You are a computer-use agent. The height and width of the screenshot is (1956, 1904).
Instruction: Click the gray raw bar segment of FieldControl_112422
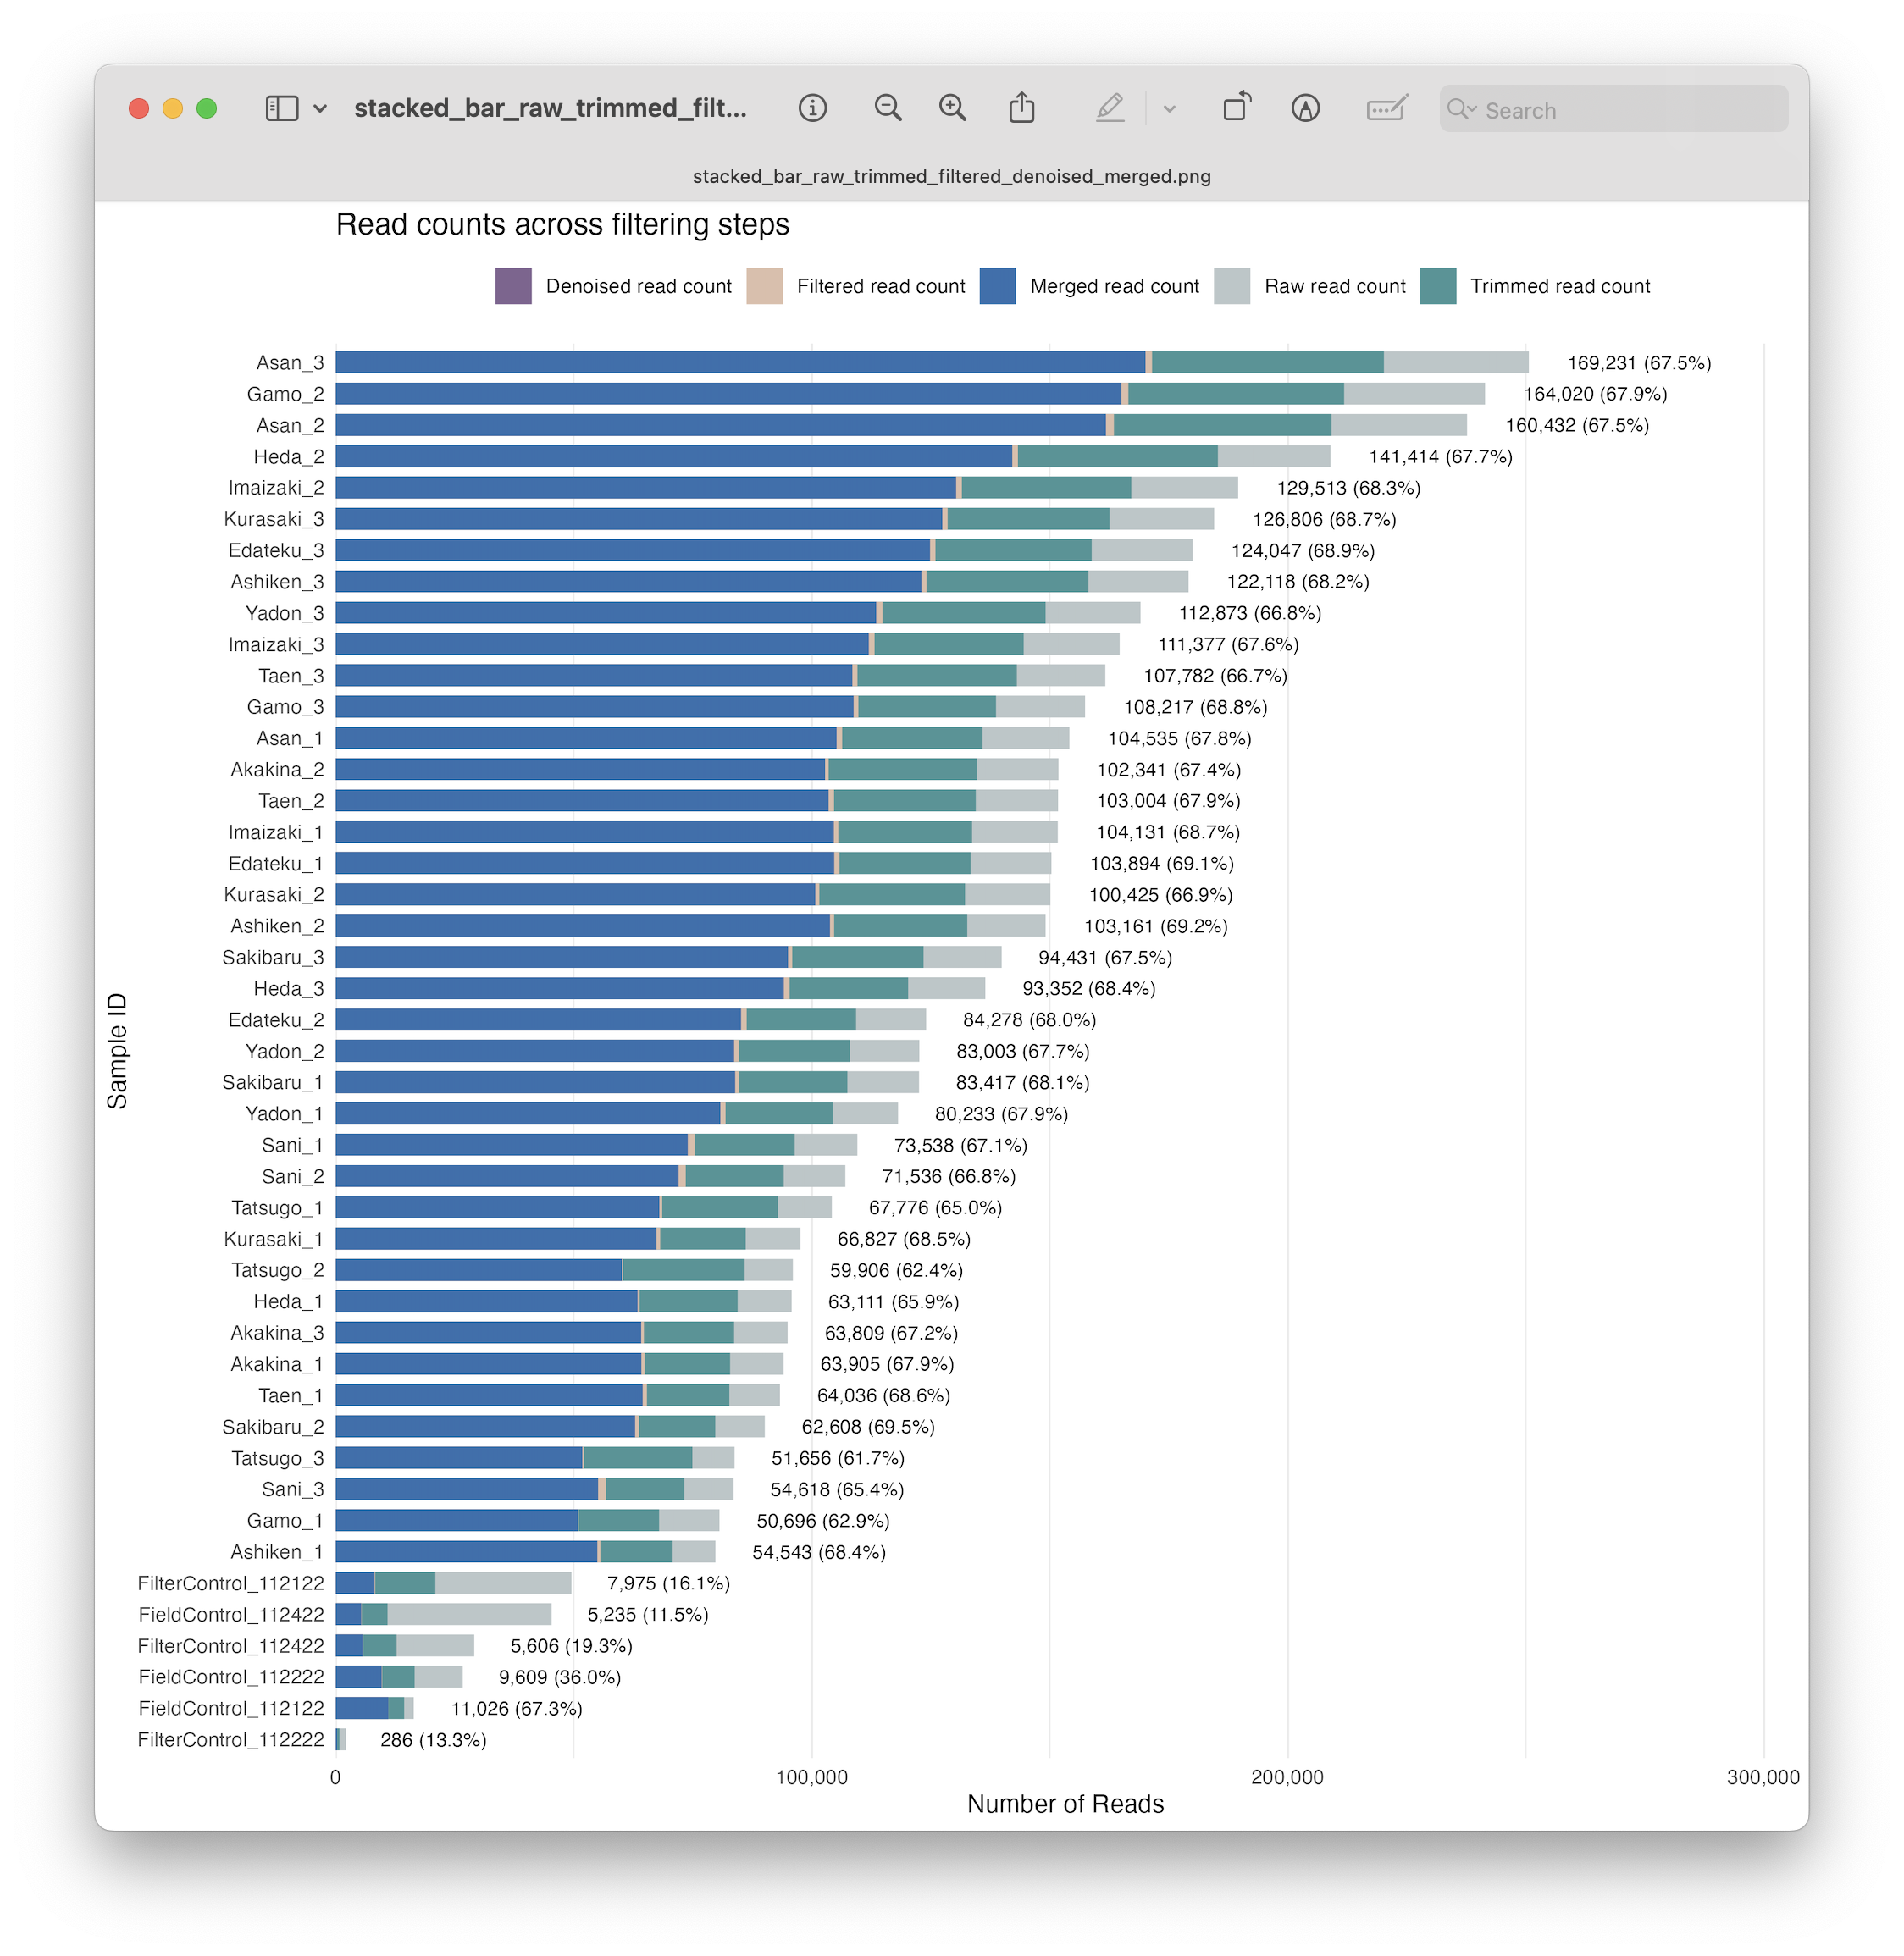click(x=469, y=1614)
